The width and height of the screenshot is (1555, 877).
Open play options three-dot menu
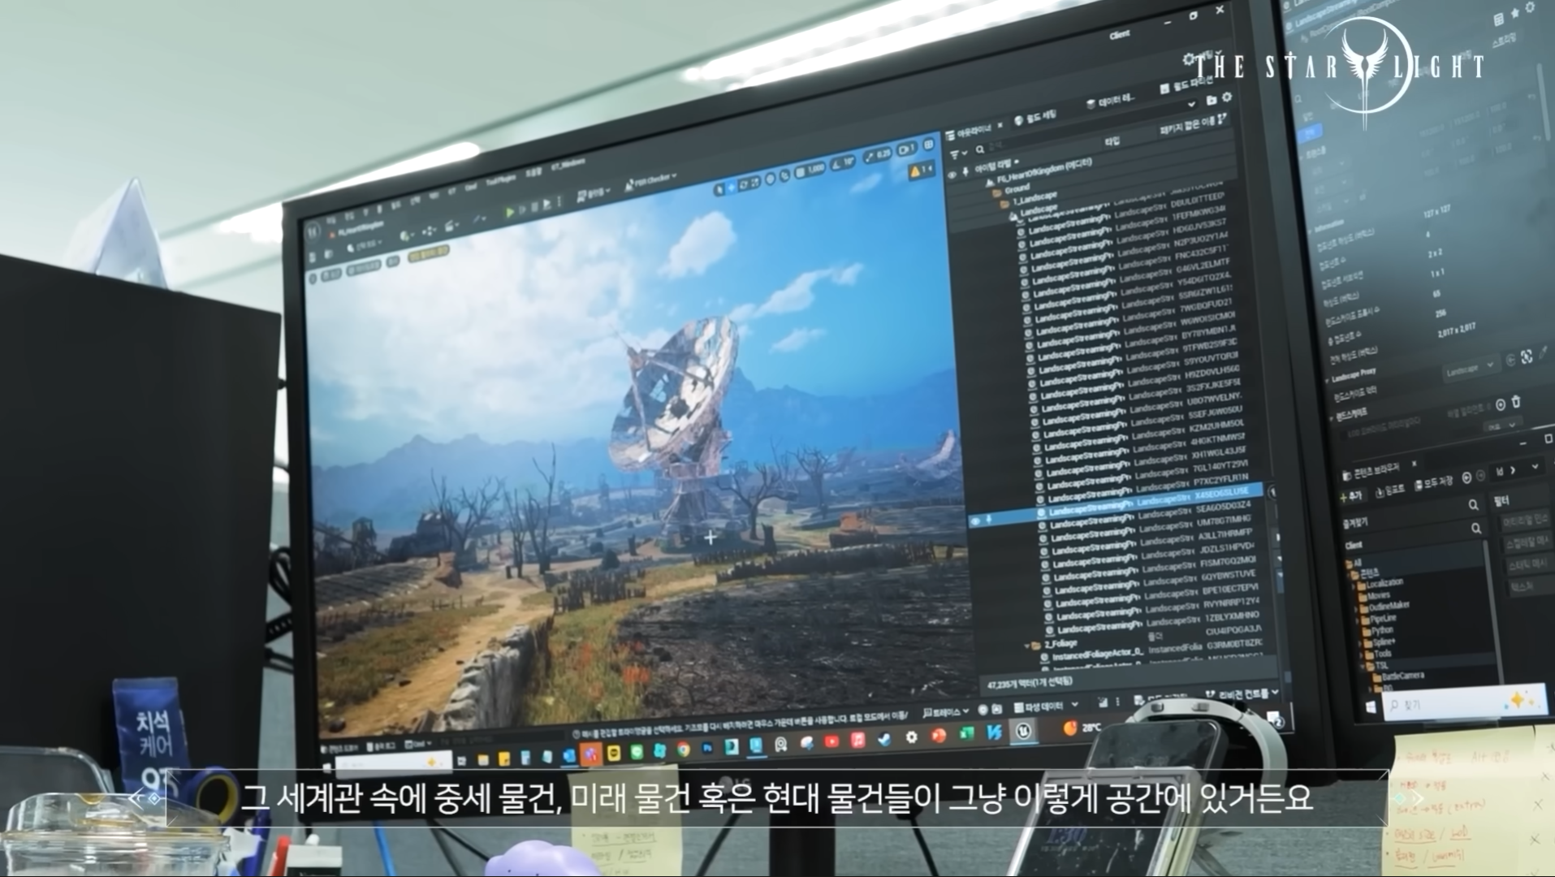pos(559,201)
